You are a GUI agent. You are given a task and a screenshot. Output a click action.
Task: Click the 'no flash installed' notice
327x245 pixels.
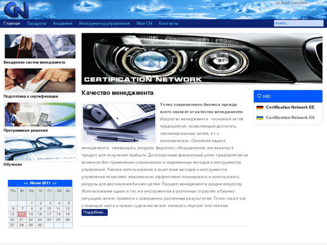291,3
